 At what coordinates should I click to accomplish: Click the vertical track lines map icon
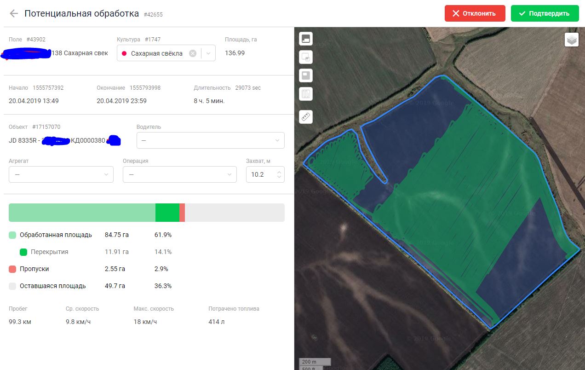click(x=306, y=94)
